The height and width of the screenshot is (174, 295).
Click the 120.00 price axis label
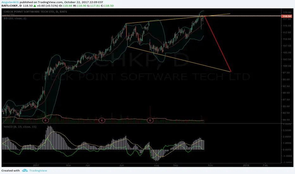[x=287, y=12]
